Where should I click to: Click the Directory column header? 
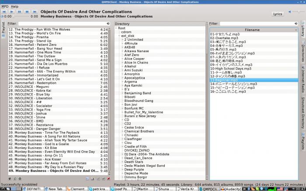(x=160, y=24)
